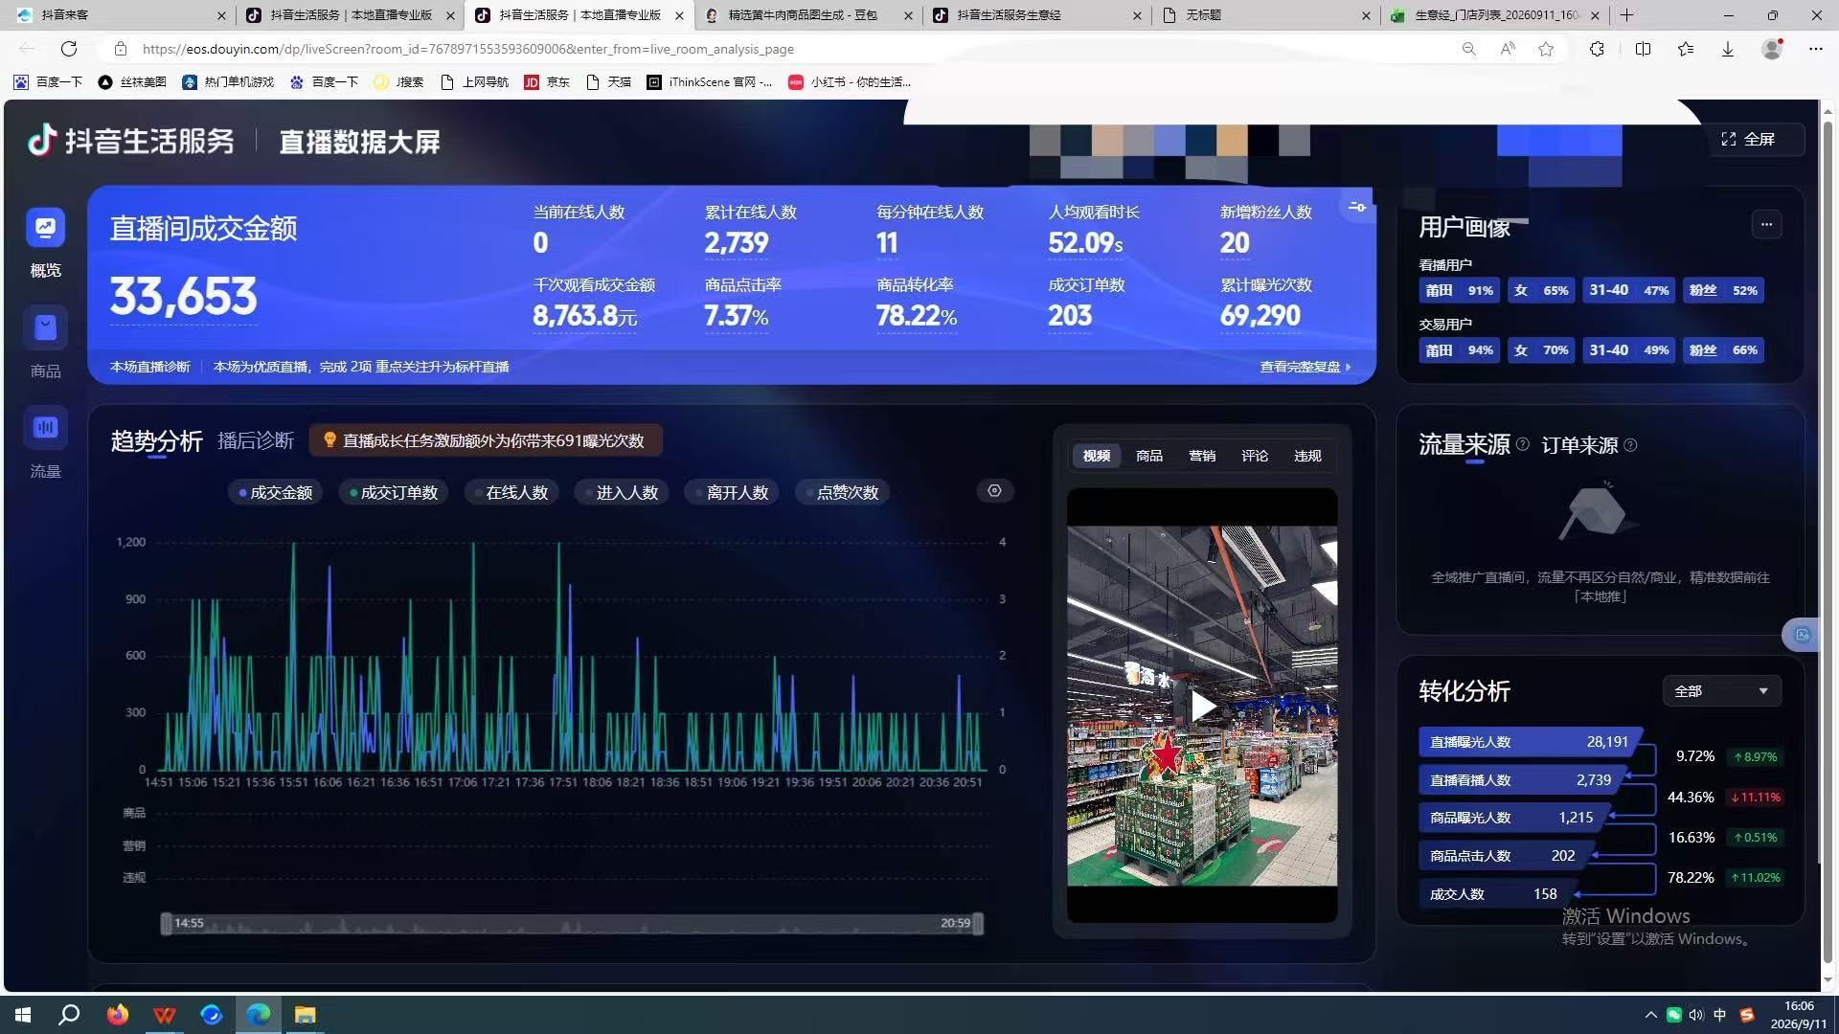Click the right handle of timeline range slider
1839x1034 pixels.
pos(978,923)
